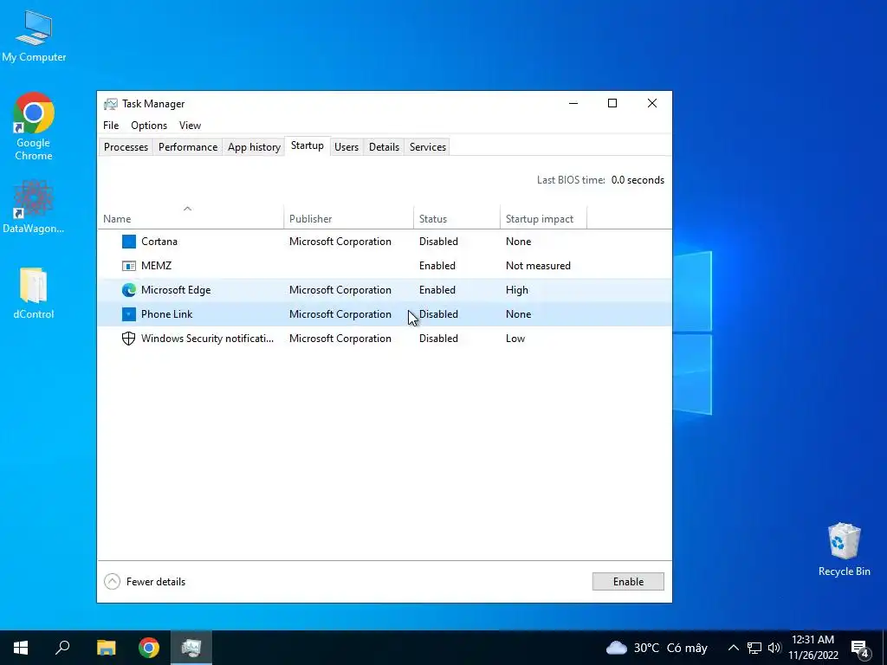Select the dControl folder on desktop
Viewport: 887px width, 665px height.
(x=34, y=293)
